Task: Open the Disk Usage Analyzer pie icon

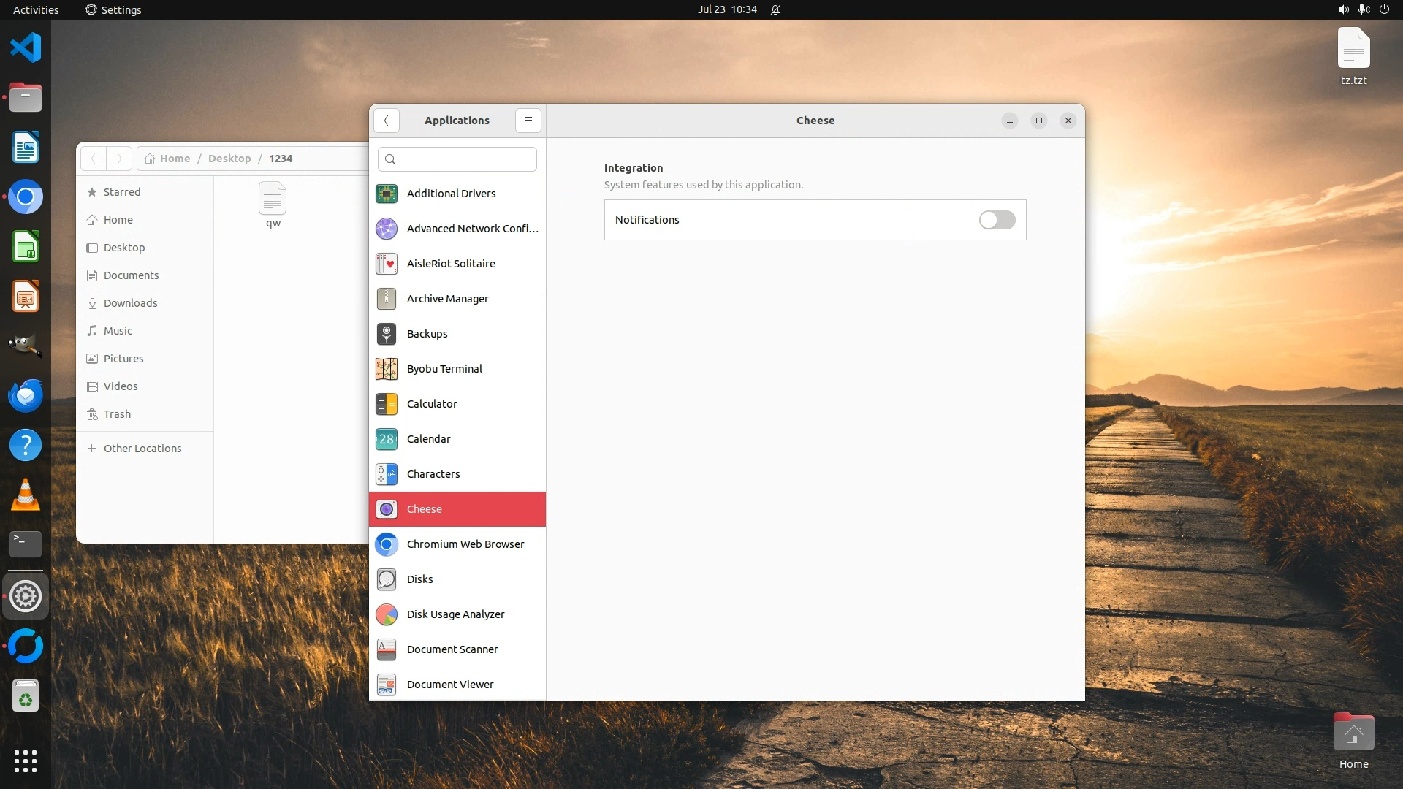Action: click(386, 614)
